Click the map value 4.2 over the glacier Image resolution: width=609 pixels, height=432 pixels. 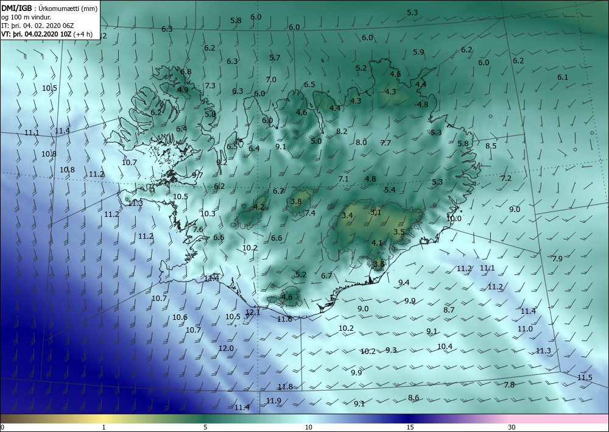click(x=259, y=207)
